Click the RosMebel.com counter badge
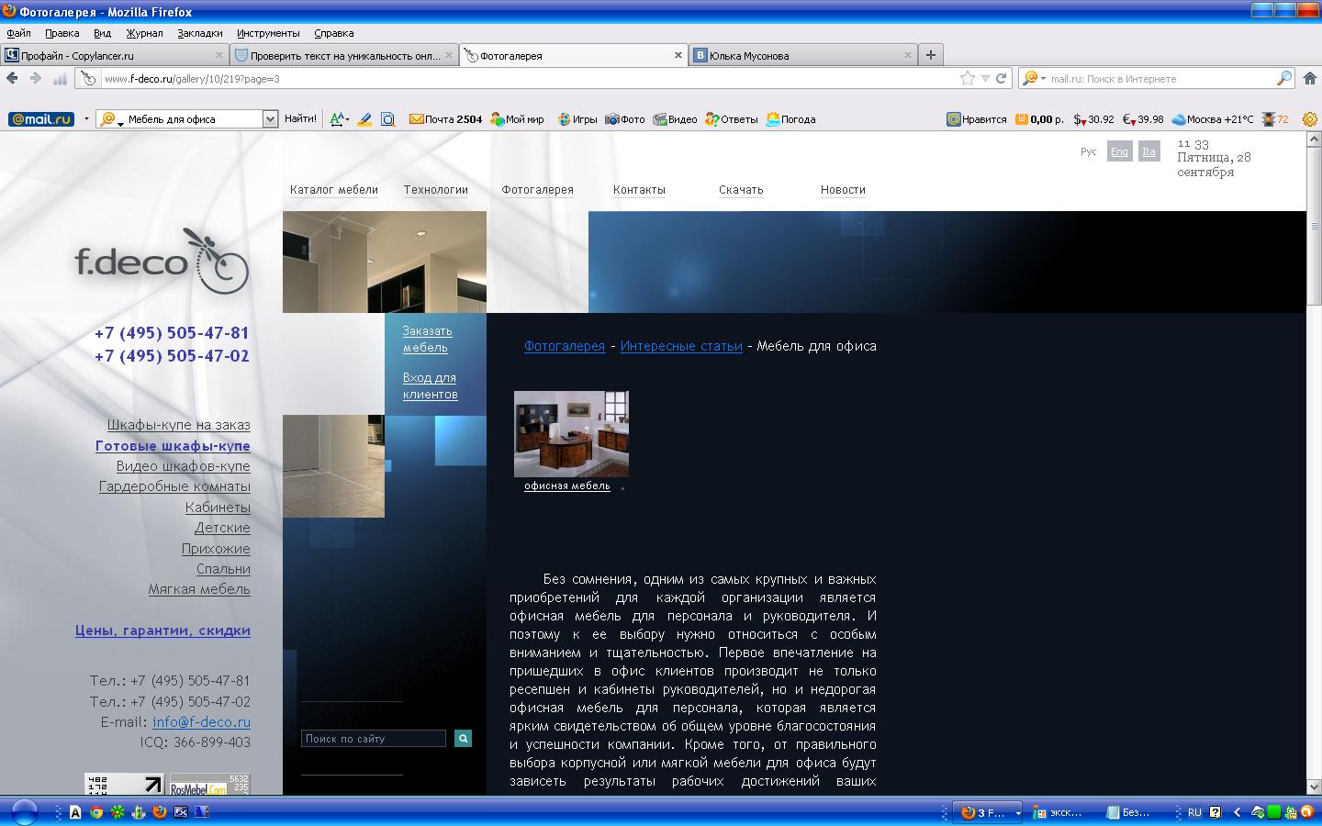The height and width of the screenshot is (826, 1322). pyautogui.click(x=210, y=784)
